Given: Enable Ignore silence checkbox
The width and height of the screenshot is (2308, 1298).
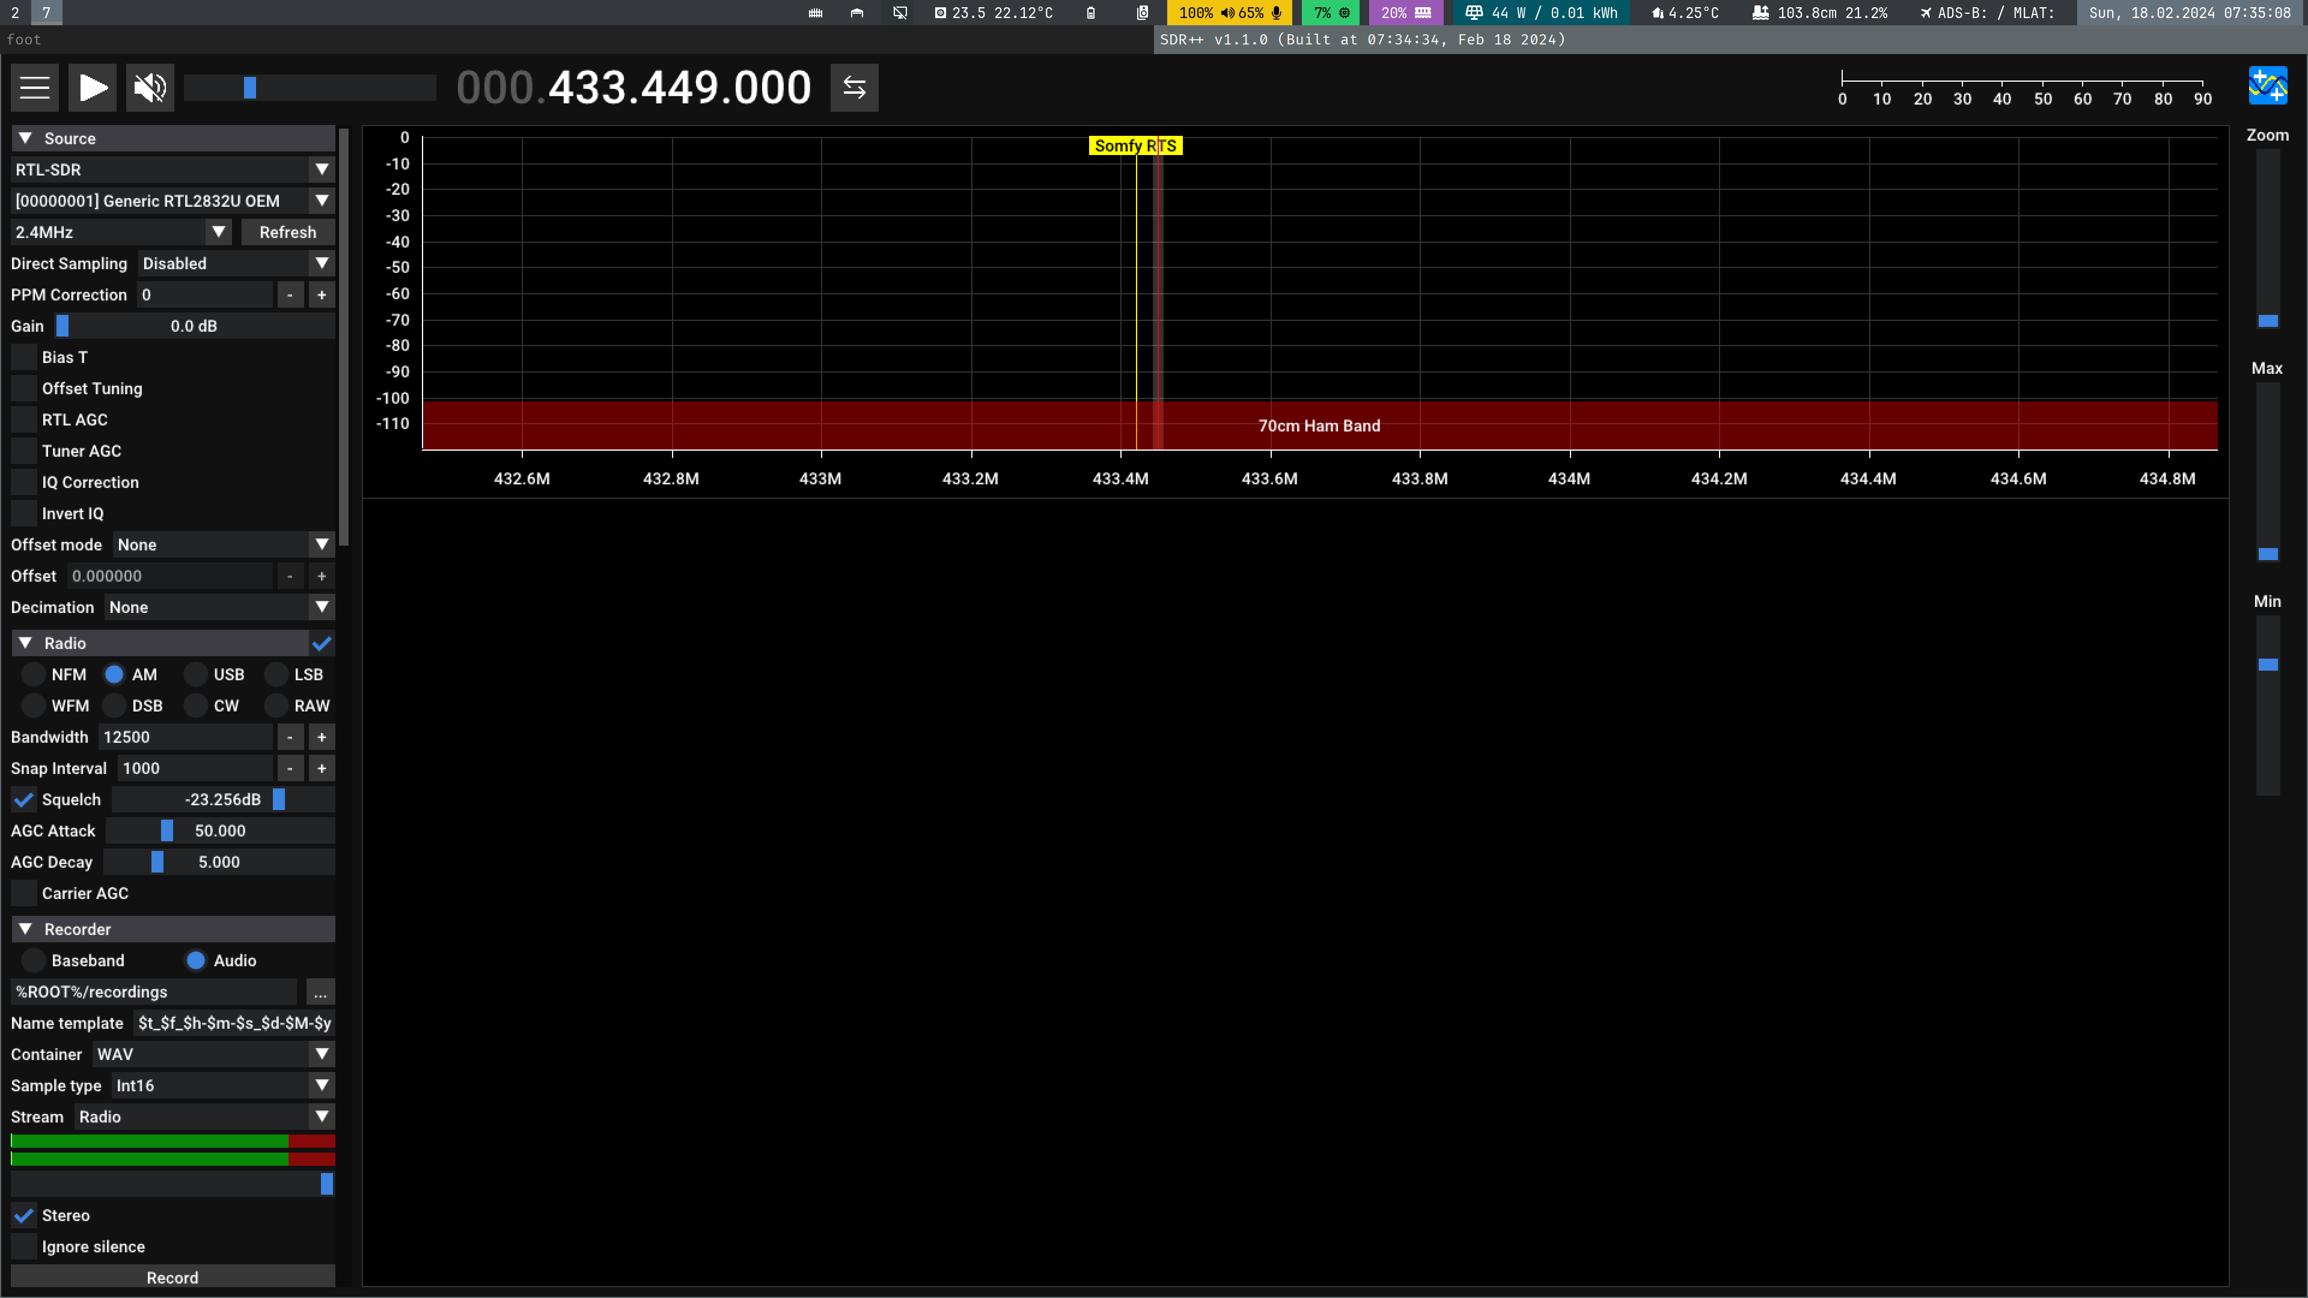Looking at the screenshot, I should (x=24, y=1247).
